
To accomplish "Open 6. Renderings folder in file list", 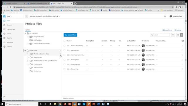I will point(74,69).
